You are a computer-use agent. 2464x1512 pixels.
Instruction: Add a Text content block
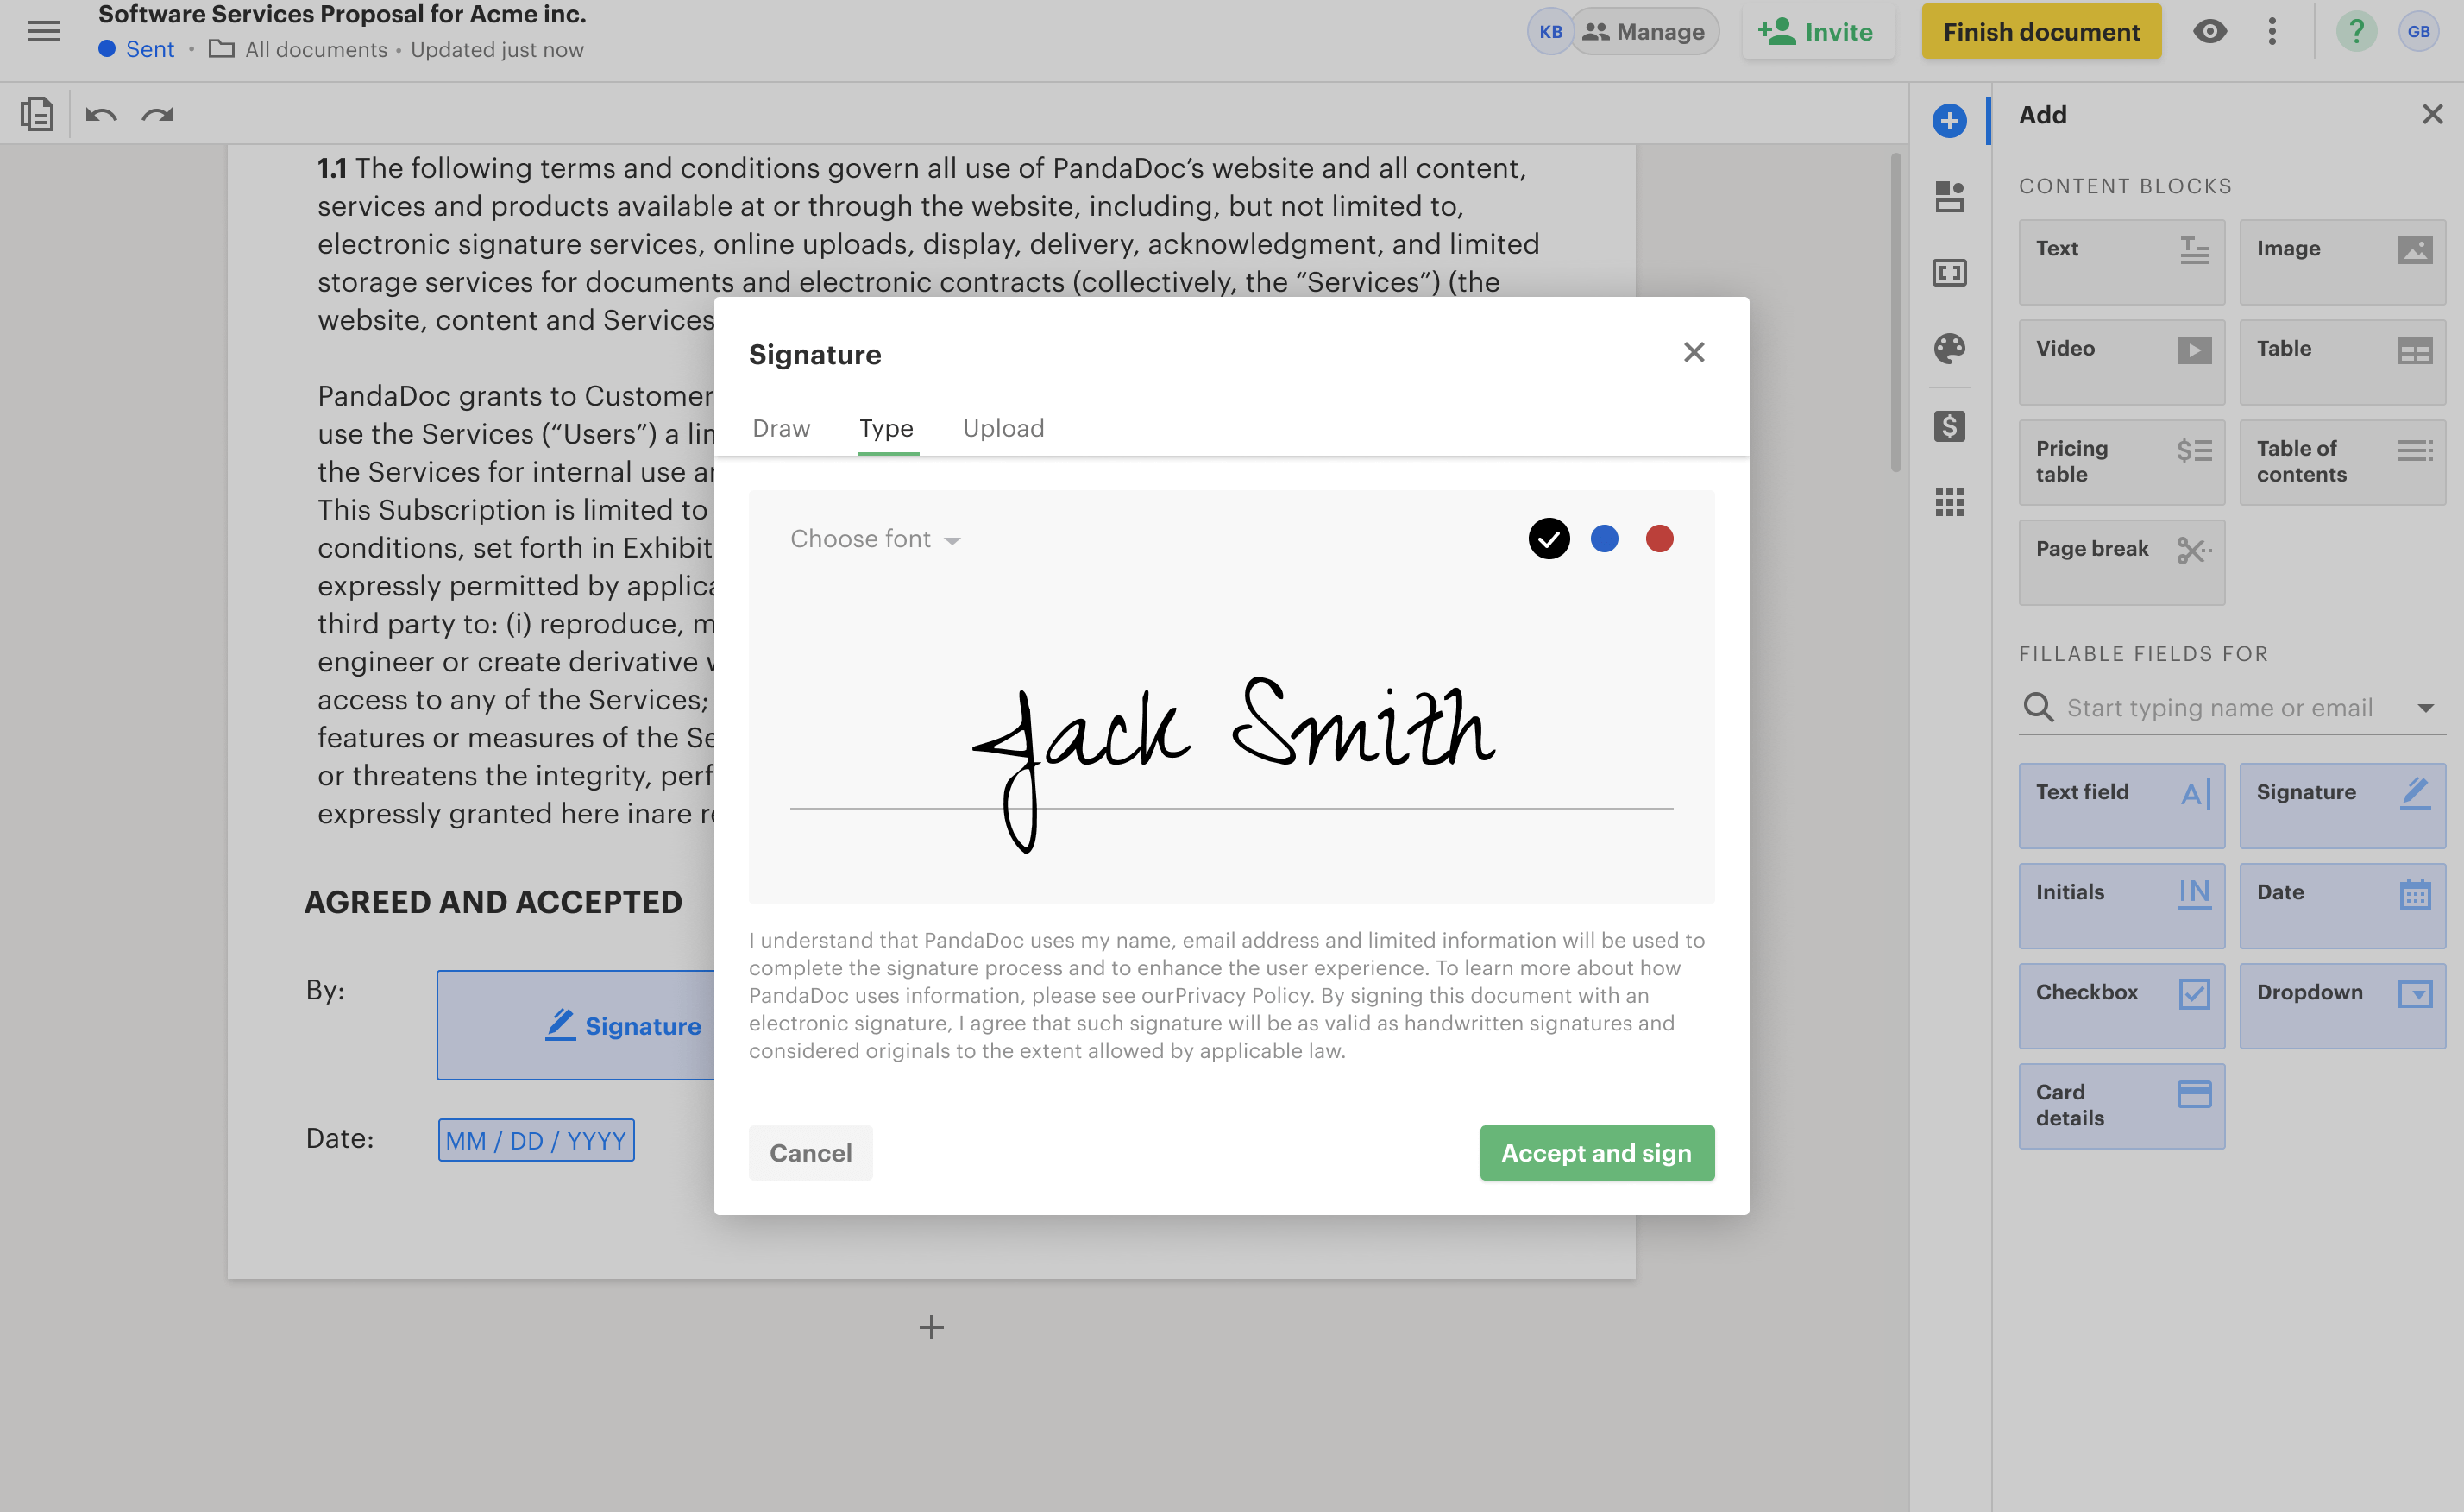pyautogui.click(x=2121, y=262)
